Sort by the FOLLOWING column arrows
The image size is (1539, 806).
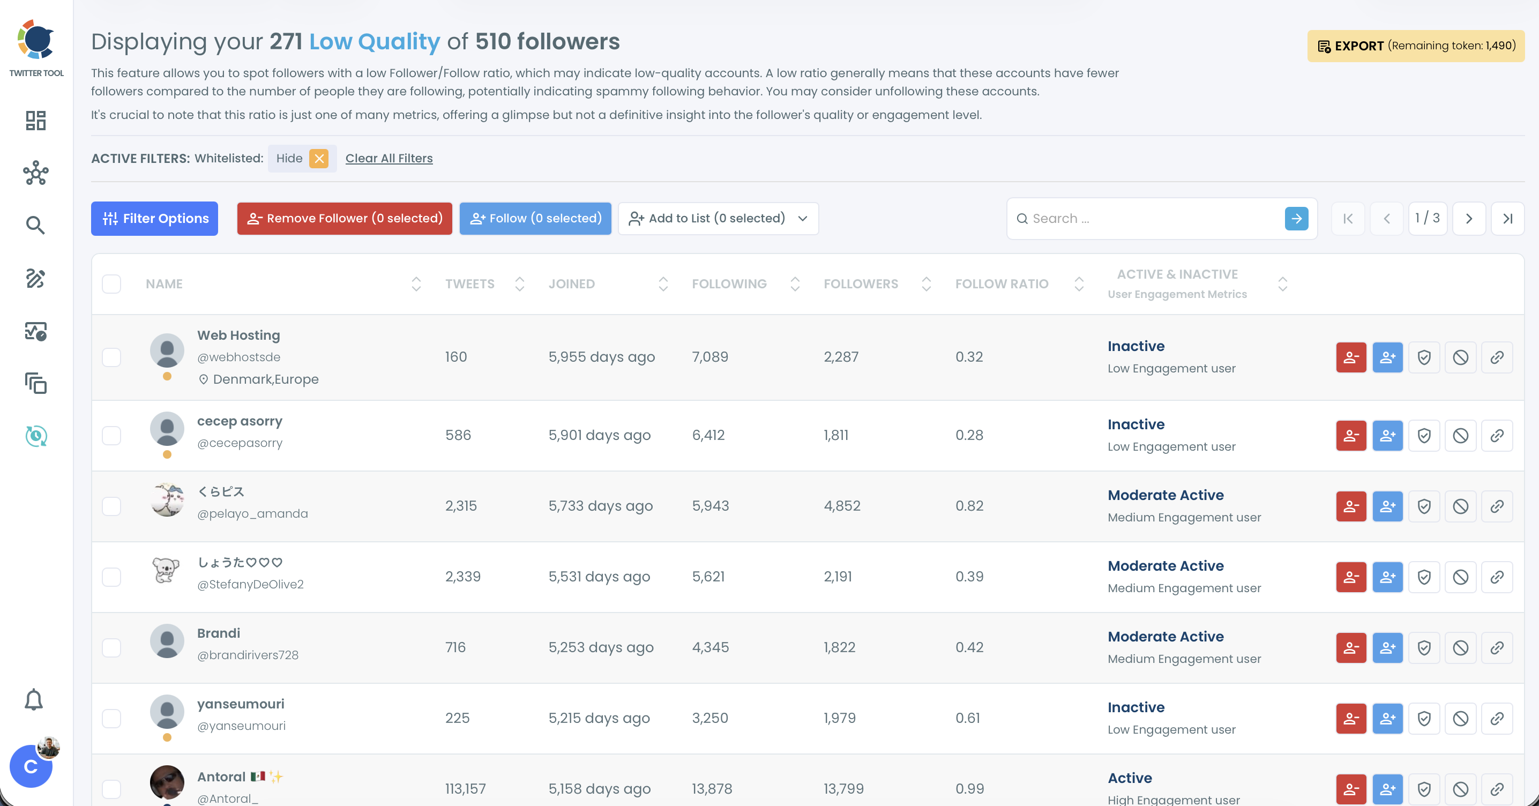coord(795,284)
